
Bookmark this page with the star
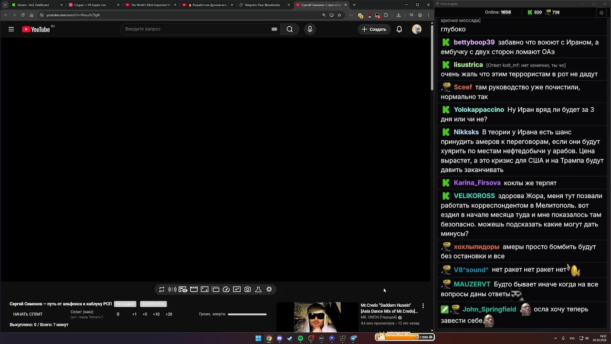(339, 15)
